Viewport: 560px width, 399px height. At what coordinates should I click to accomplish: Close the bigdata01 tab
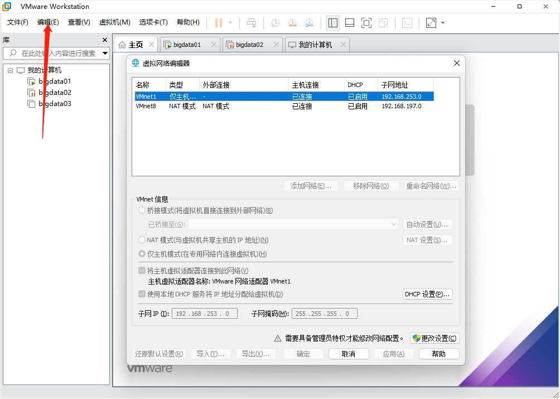(x=214, y=45)
